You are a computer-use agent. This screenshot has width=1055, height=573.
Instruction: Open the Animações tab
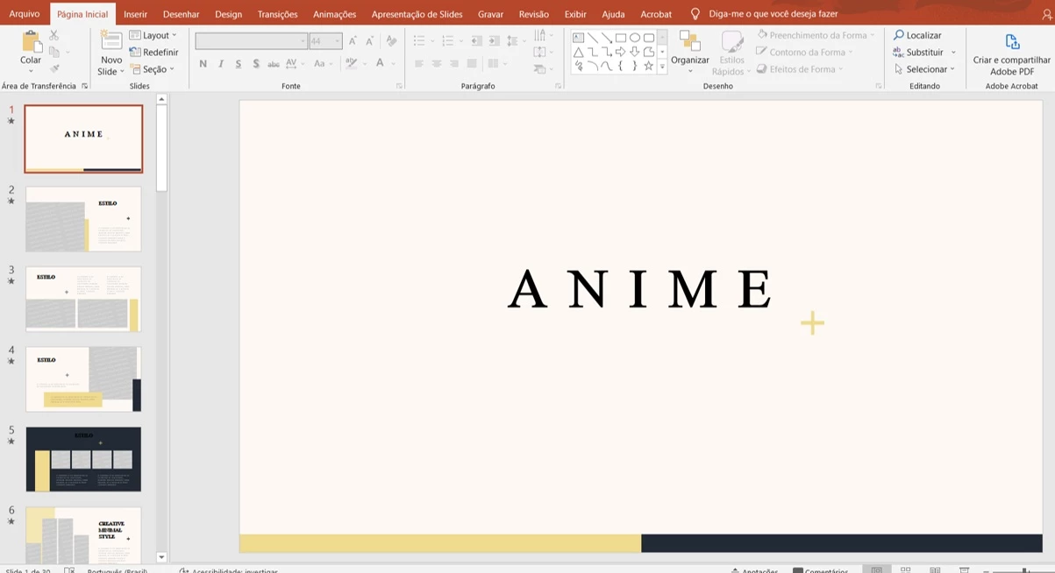[x=335, y=14]
